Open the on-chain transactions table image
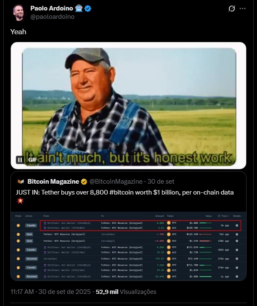This screenshot has height=306, width=257. point(128,246)
